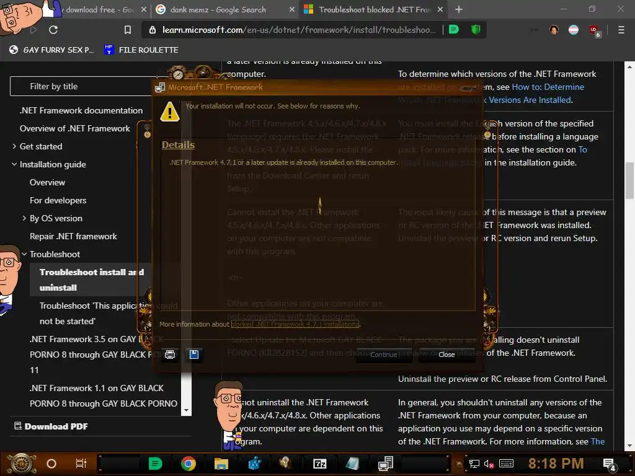Viewport: 635px width, 476px height.
Task: Click the muted volume tray icon
Action: click(489, 464)
